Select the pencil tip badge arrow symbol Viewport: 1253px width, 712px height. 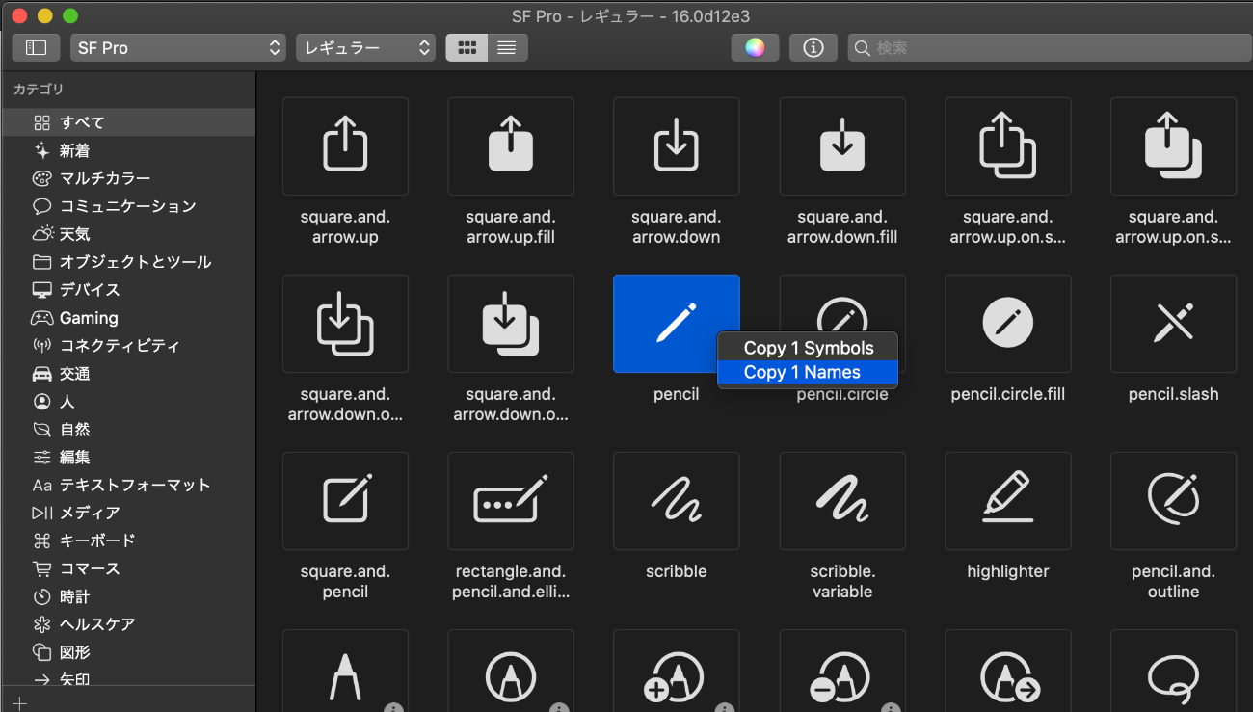tap(1008, 672)
